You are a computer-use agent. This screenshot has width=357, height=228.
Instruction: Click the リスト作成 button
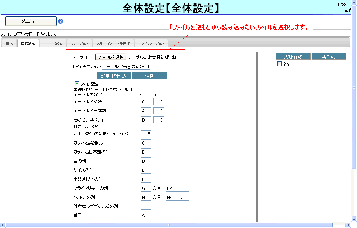tap(293, 57)
